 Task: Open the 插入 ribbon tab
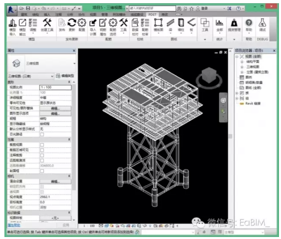[x=47, y=15]
